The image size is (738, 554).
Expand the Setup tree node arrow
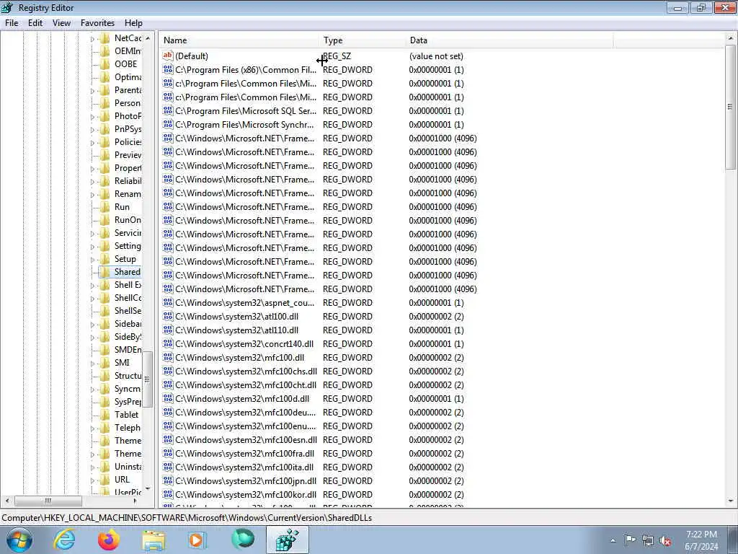tap(92, 259)
